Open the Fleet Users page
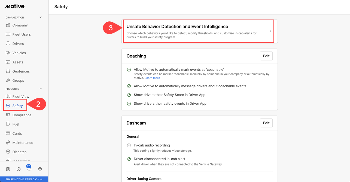The height and width of the screenshot is (182, 350). click(22, 34)
